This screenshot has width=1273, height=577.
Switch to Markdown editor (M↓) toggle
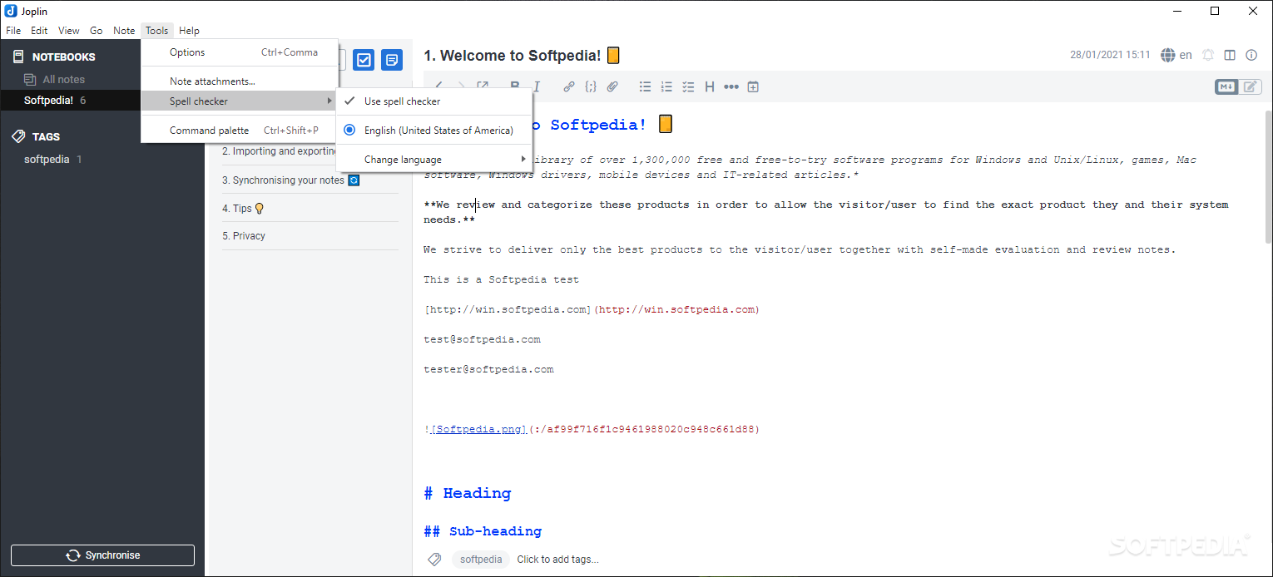click(1226, 86)
